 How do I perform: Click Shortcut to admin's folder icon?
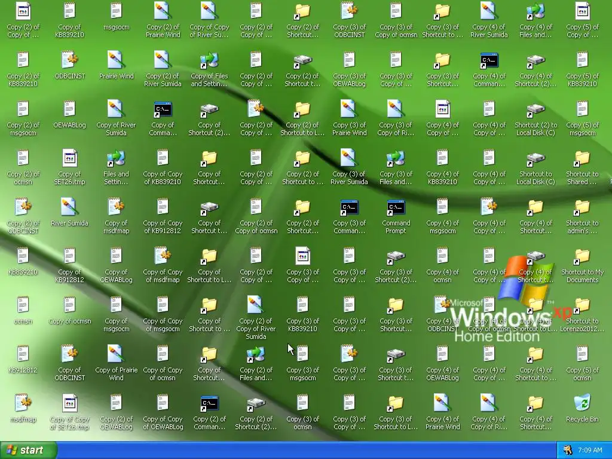582,207
